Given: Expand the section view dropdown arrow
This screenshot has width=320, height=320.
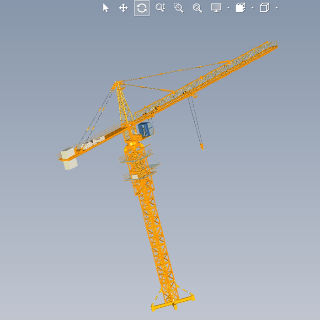Looking at the screenshot, I should (253, 8).
